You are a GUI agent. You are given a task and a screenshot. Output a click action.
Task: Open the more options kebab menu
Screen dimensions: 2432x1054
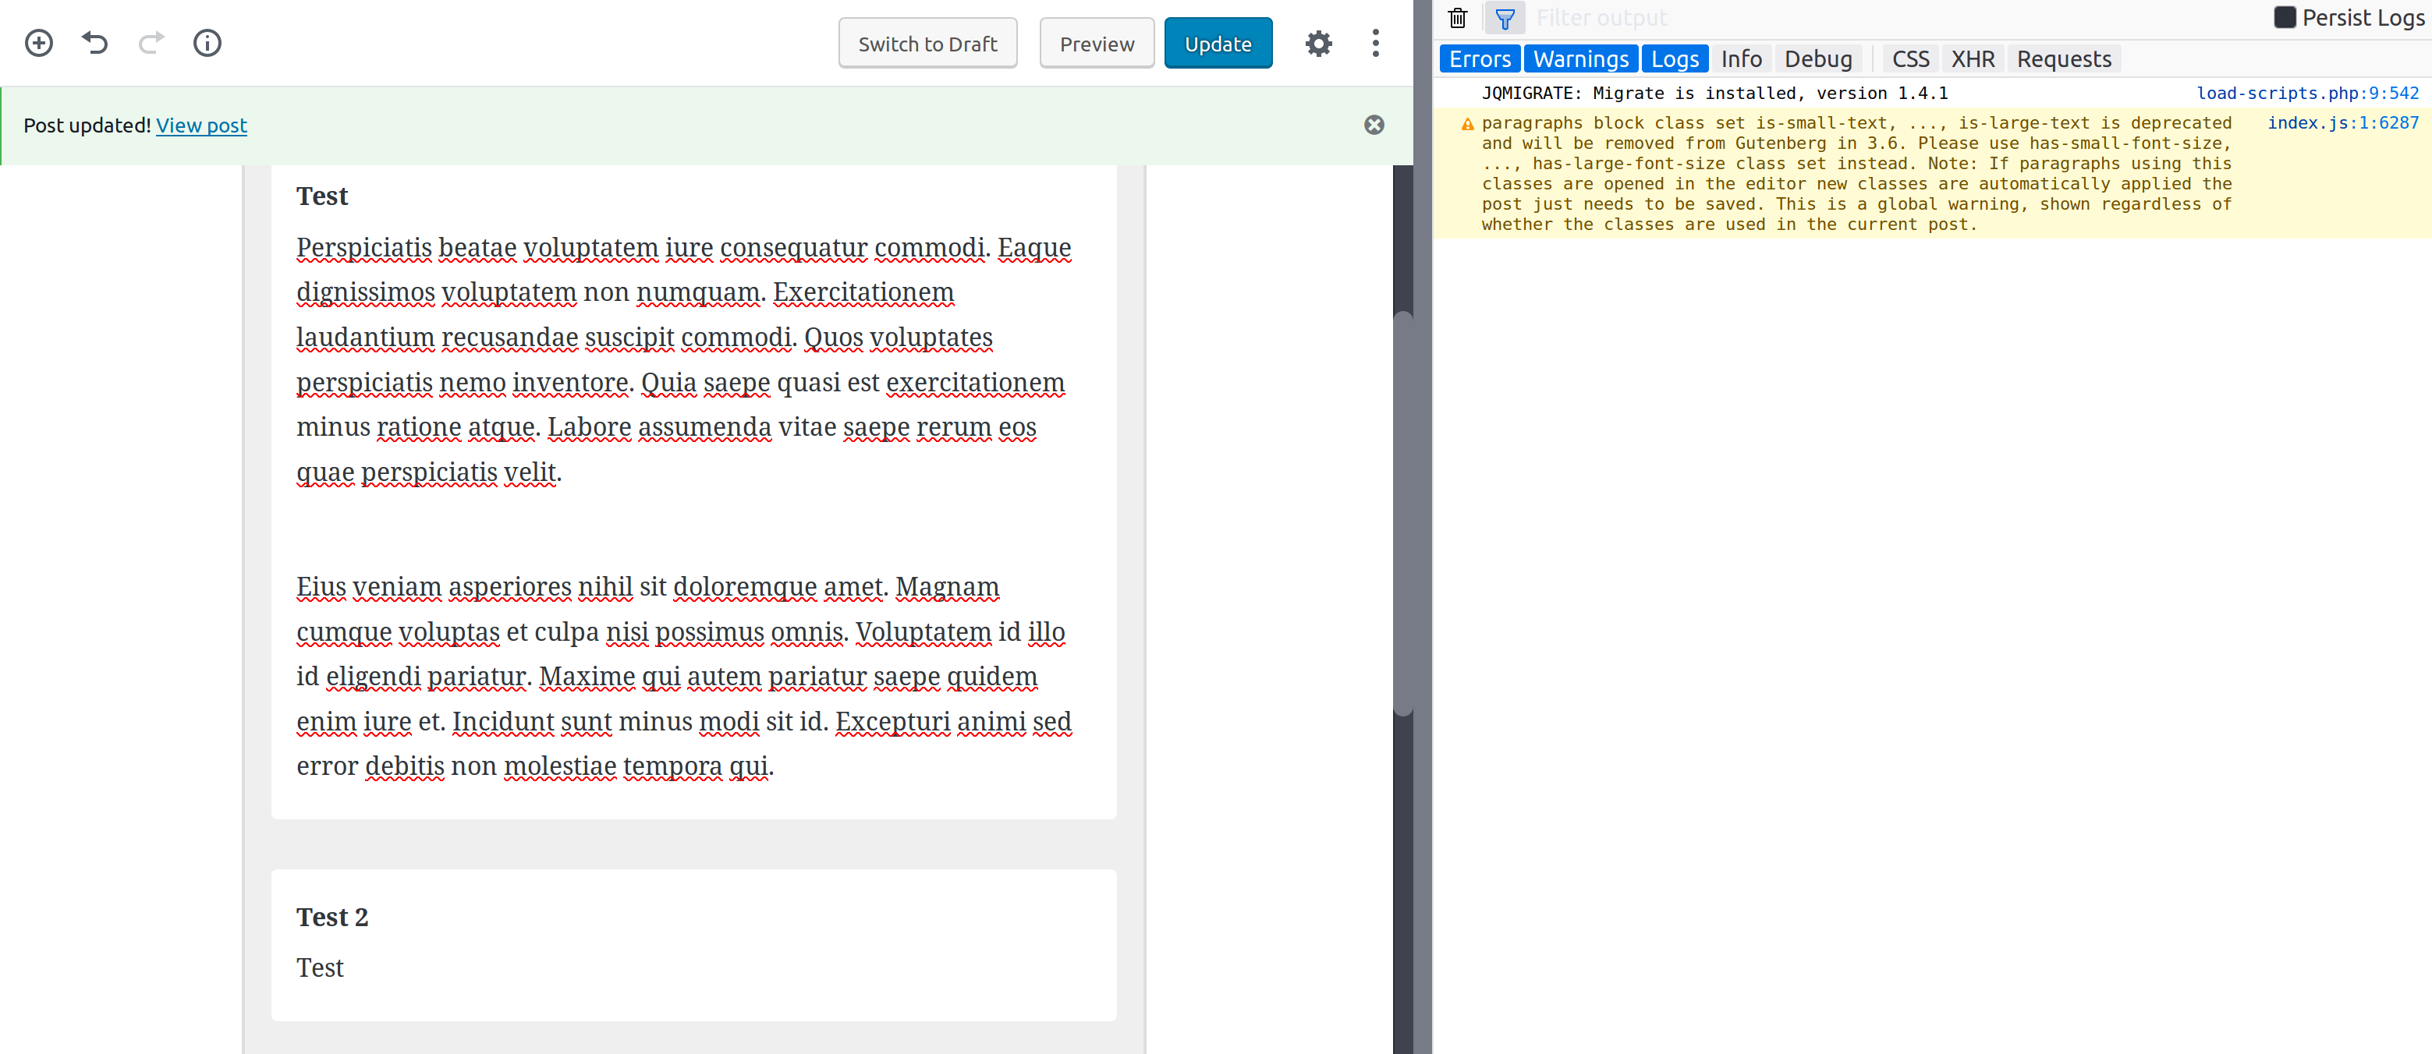pyautogui.click(x=1376, y=42)
